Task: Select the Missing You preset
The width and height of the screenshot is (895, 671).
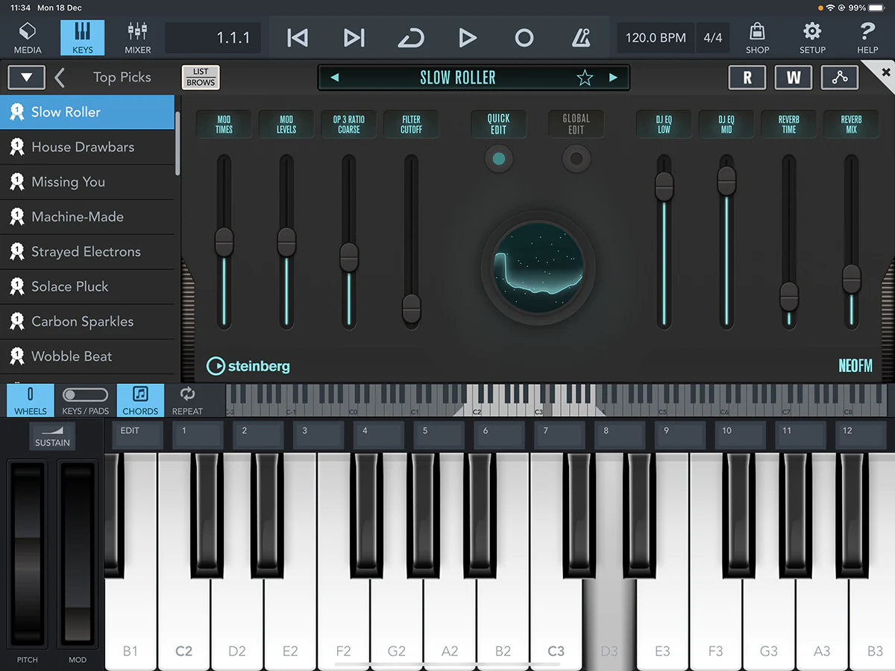Action: click(87, 182)
